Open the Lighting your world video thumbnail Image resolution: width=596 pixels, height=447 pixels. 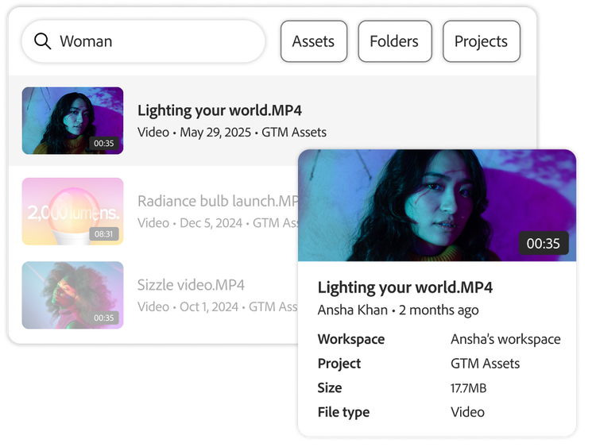click(x=72, y=121)
